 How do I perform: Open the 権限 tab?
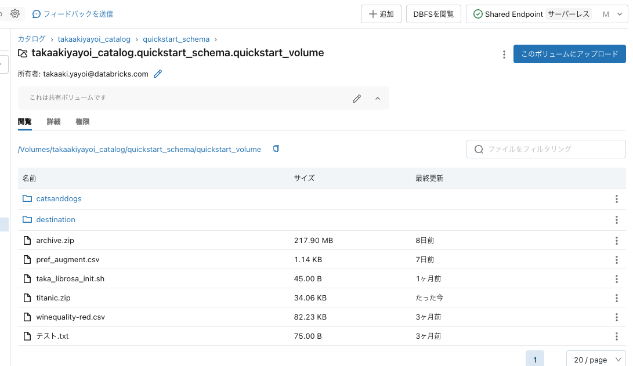pyautogui.click(x=82, y=121)
